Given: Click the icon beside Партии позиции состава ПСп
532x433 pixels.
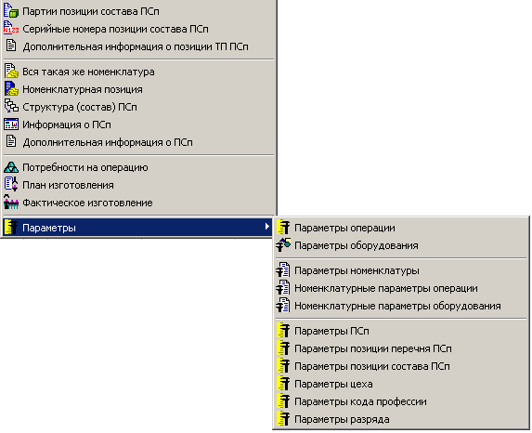Looking at the screenshot, I should click(x=11, y=11).
